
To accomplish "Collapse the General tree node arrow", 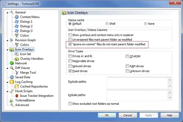I will (7, 13).
